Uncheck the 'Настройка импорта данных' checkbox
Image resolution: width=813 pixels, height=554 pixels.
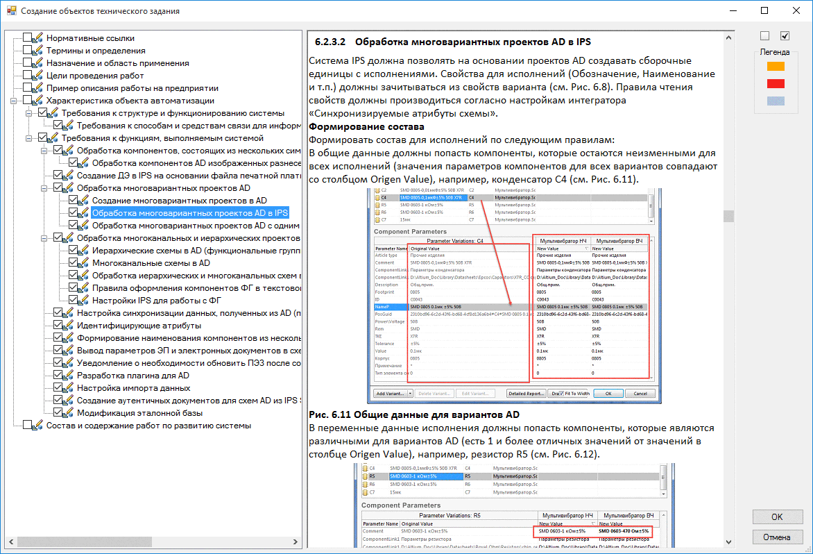click(x=58, y=388)
